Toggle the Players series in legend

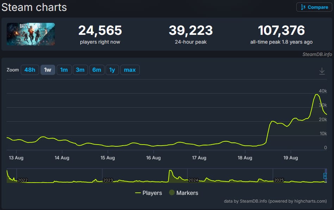coord(149,193)
